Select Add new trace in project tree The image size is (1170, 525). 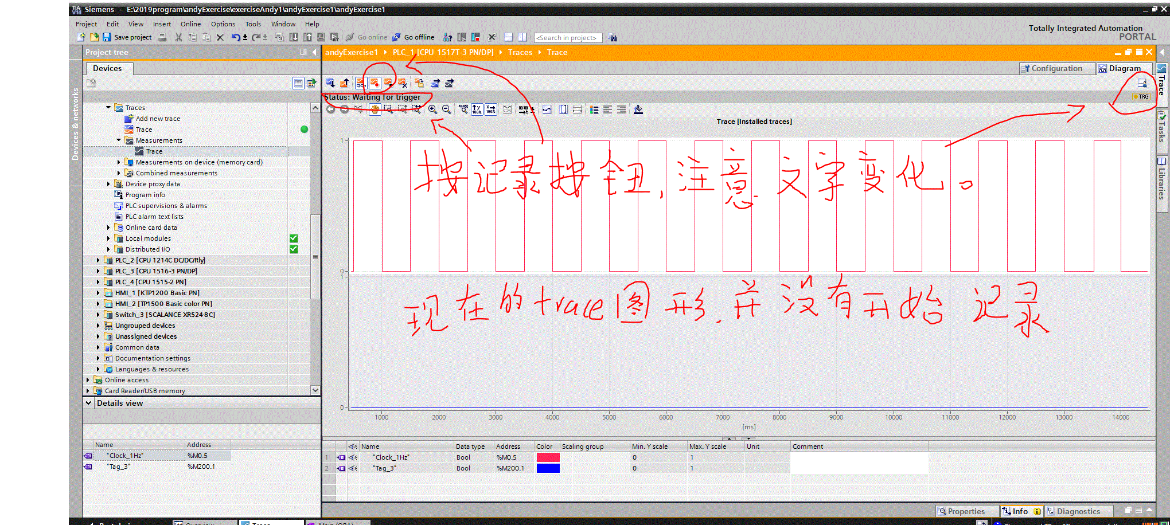point(158,119)
